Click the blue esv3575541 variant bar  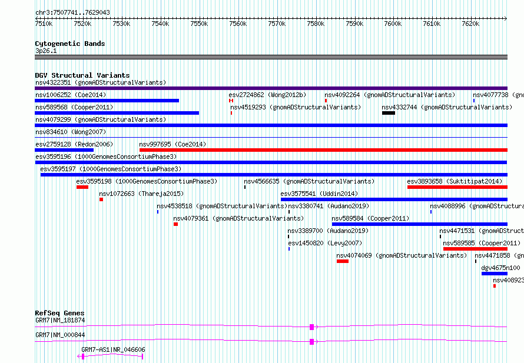394,199
